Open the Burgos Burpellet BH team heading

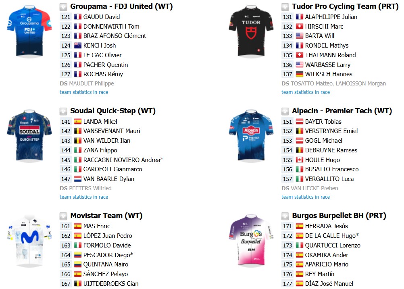tap(339, 216)
